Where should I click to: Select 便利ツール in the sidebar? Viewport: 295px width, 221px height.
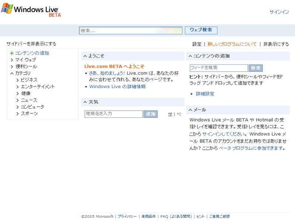[x=26, y=67]
